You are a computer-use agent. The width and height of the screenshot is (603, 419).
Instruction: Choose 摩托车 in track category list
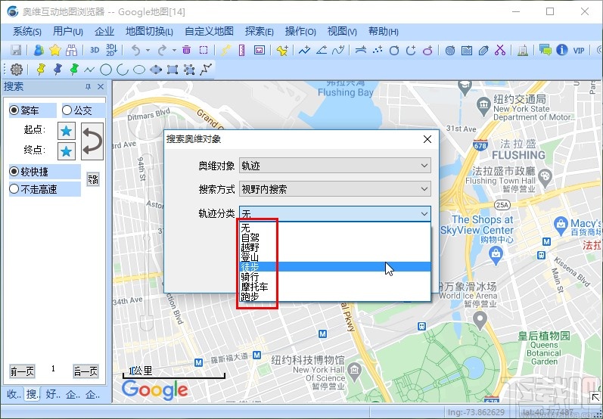(x=335, y=287)
